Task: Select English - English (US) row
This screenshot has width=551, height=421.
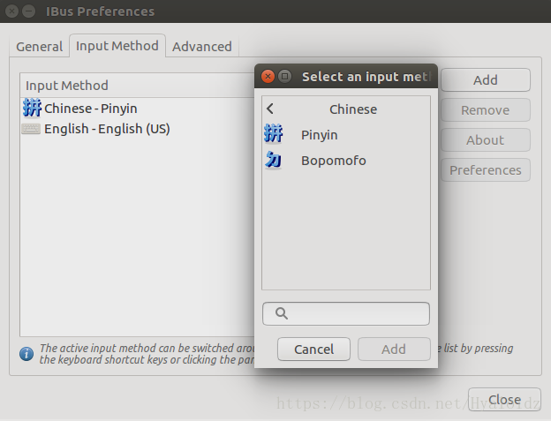Action: pyautogui.click(x=138, y=129)
